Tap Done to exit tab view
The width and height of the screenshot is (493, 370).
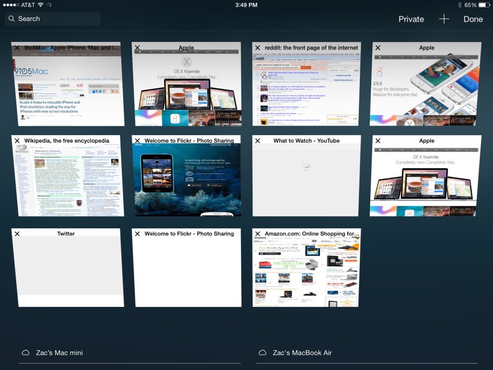click(x=473, y=19)
